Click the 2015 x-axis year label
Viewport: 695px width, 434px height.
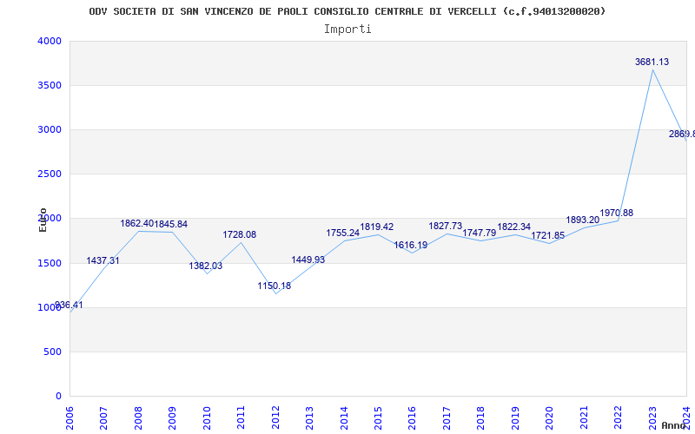pyautogui.click(x=379, y=418)
